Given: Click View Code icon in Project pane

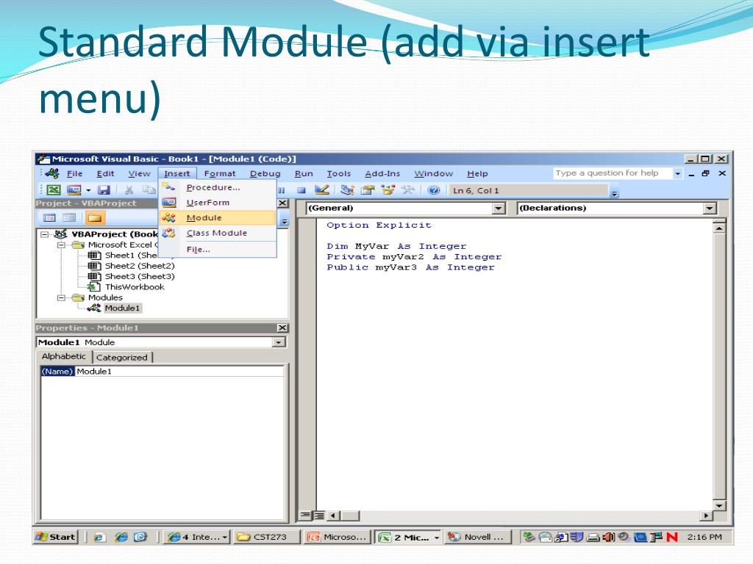Looking at the screenshot, I should click(x=49, y=217).
